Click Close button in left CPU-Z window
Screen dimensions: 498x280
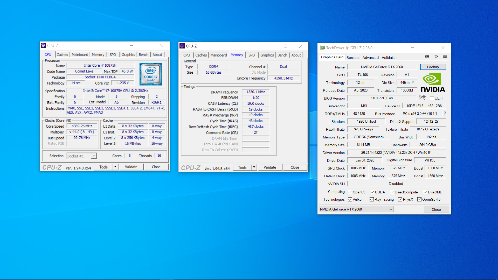coord(156,167)
